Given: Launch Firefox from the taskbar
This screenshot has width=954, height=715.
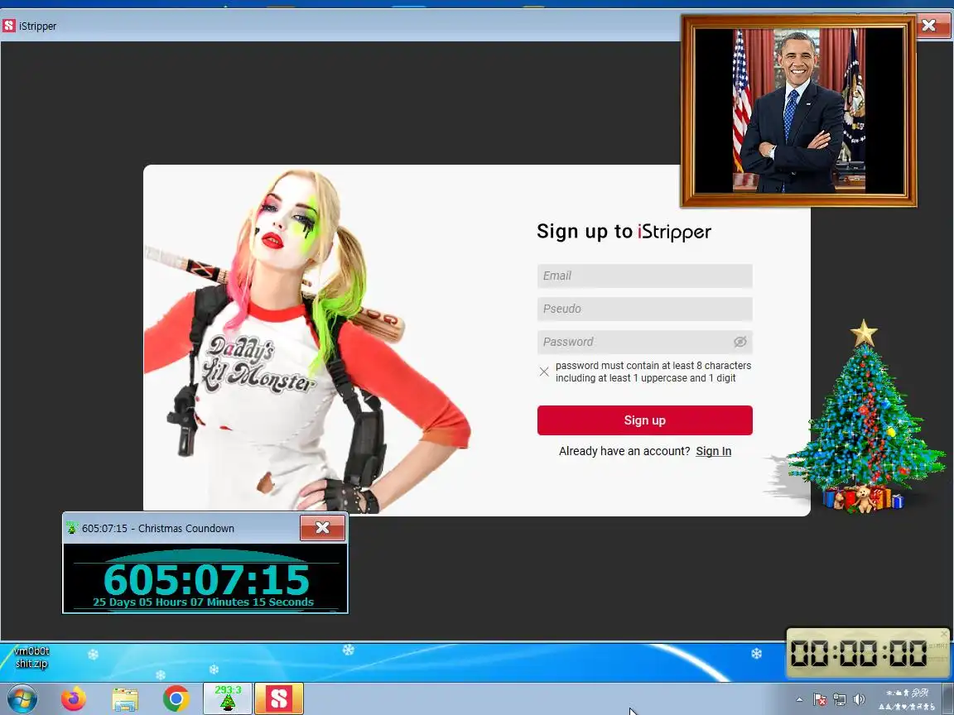Looking at the screenshot, I should (x=74, y=699).
